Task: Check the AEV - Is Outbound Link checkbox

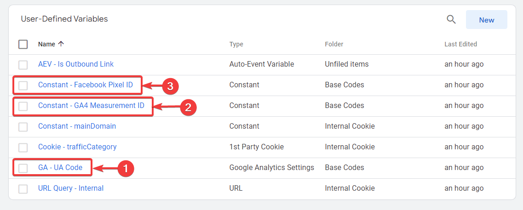Action: [x=23, y=64]
